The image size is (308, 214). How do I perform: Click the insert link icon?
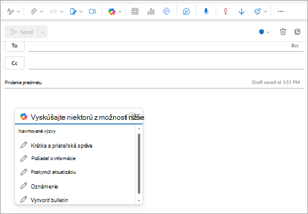[53, 11]
